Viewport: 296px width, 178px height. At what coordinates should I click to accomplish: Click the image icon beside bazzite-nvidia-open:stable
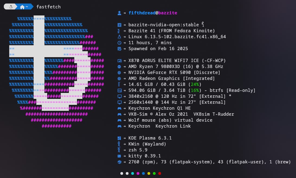pos(119,25)
